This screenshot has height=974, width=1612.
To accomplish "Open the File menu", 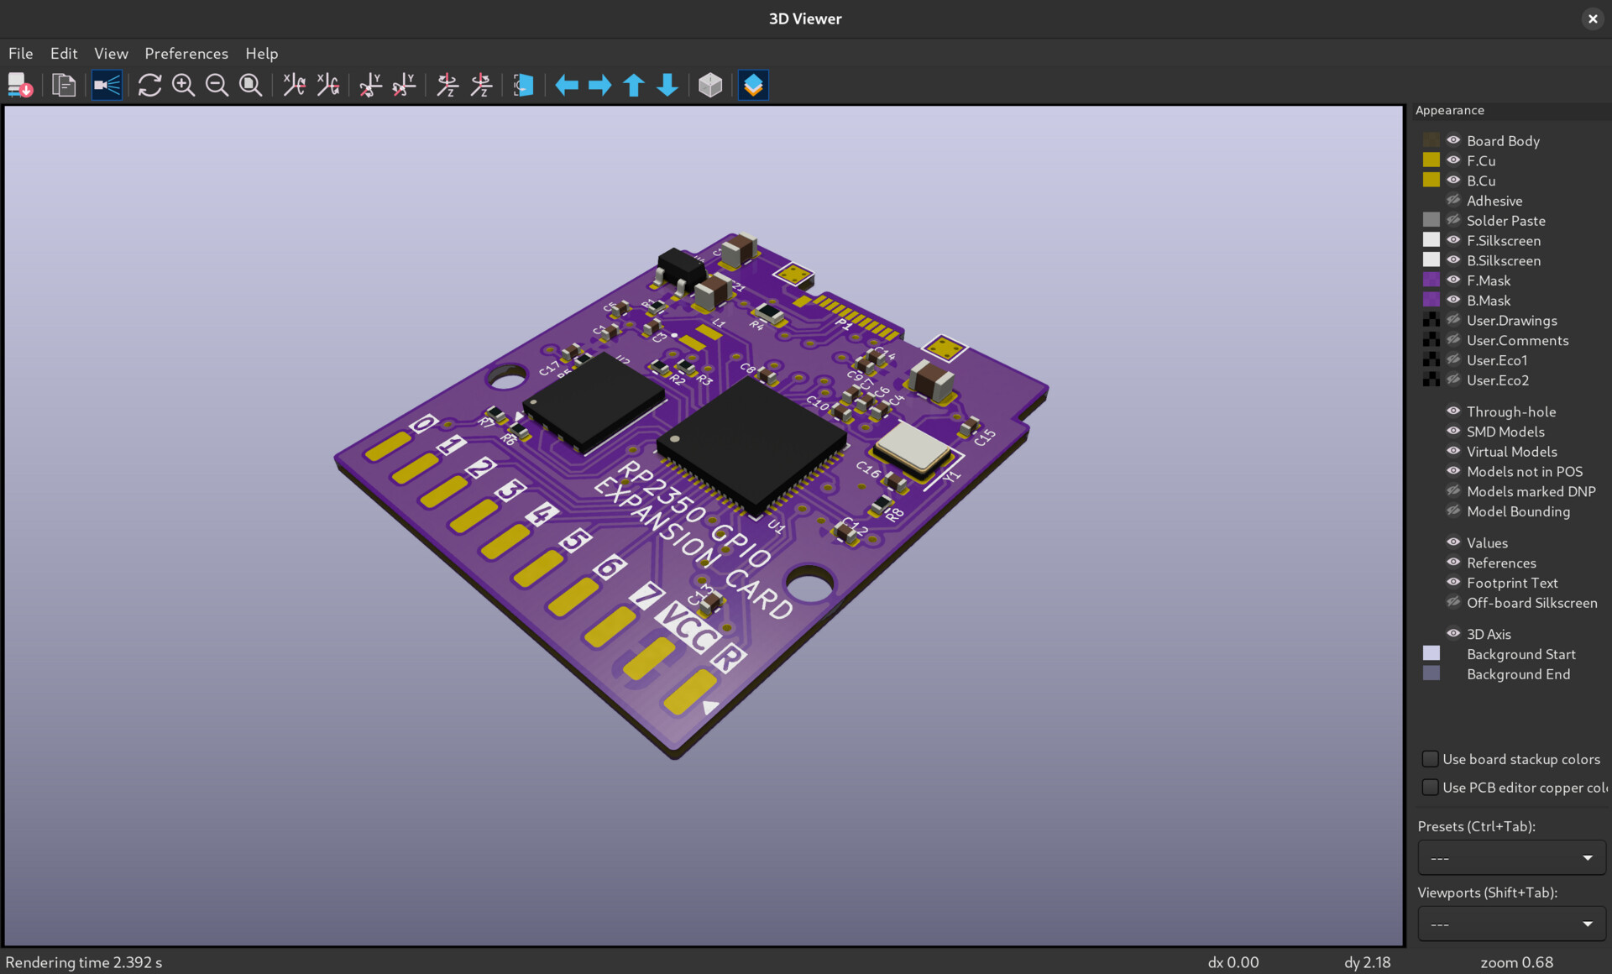I will click(x=21, y=53).
